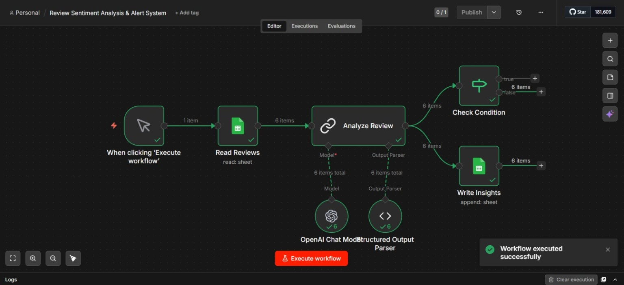
Task: Click Clear execution button
Action: point(571,279)
